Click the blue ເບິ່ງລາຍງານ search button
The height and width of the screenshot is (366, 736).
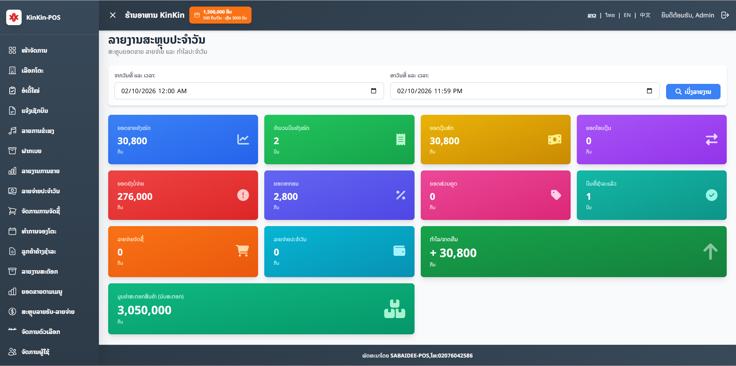[x=693, y=92]
